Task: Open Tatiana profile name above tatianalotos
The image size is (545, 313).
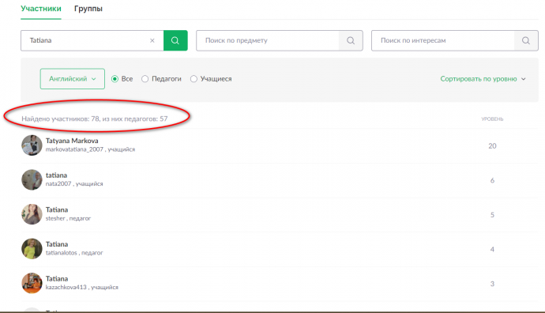Action: [57, 244]
